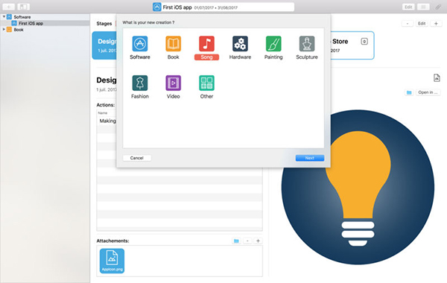Pick the Fashion creation type icon
The height and width of the screenshot is (283, 447).
(140, 83)
